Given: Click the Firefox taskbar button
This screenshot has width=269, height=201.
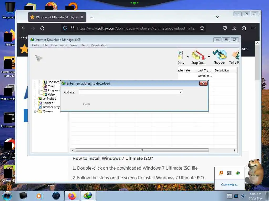Looking at the screenshot, I should (x=72, y=196).
